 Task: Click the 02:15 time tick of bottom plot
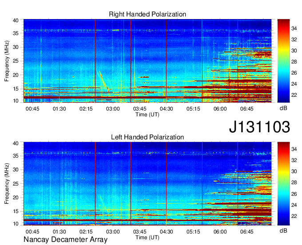pyautogui.click(x=86, y=232)
